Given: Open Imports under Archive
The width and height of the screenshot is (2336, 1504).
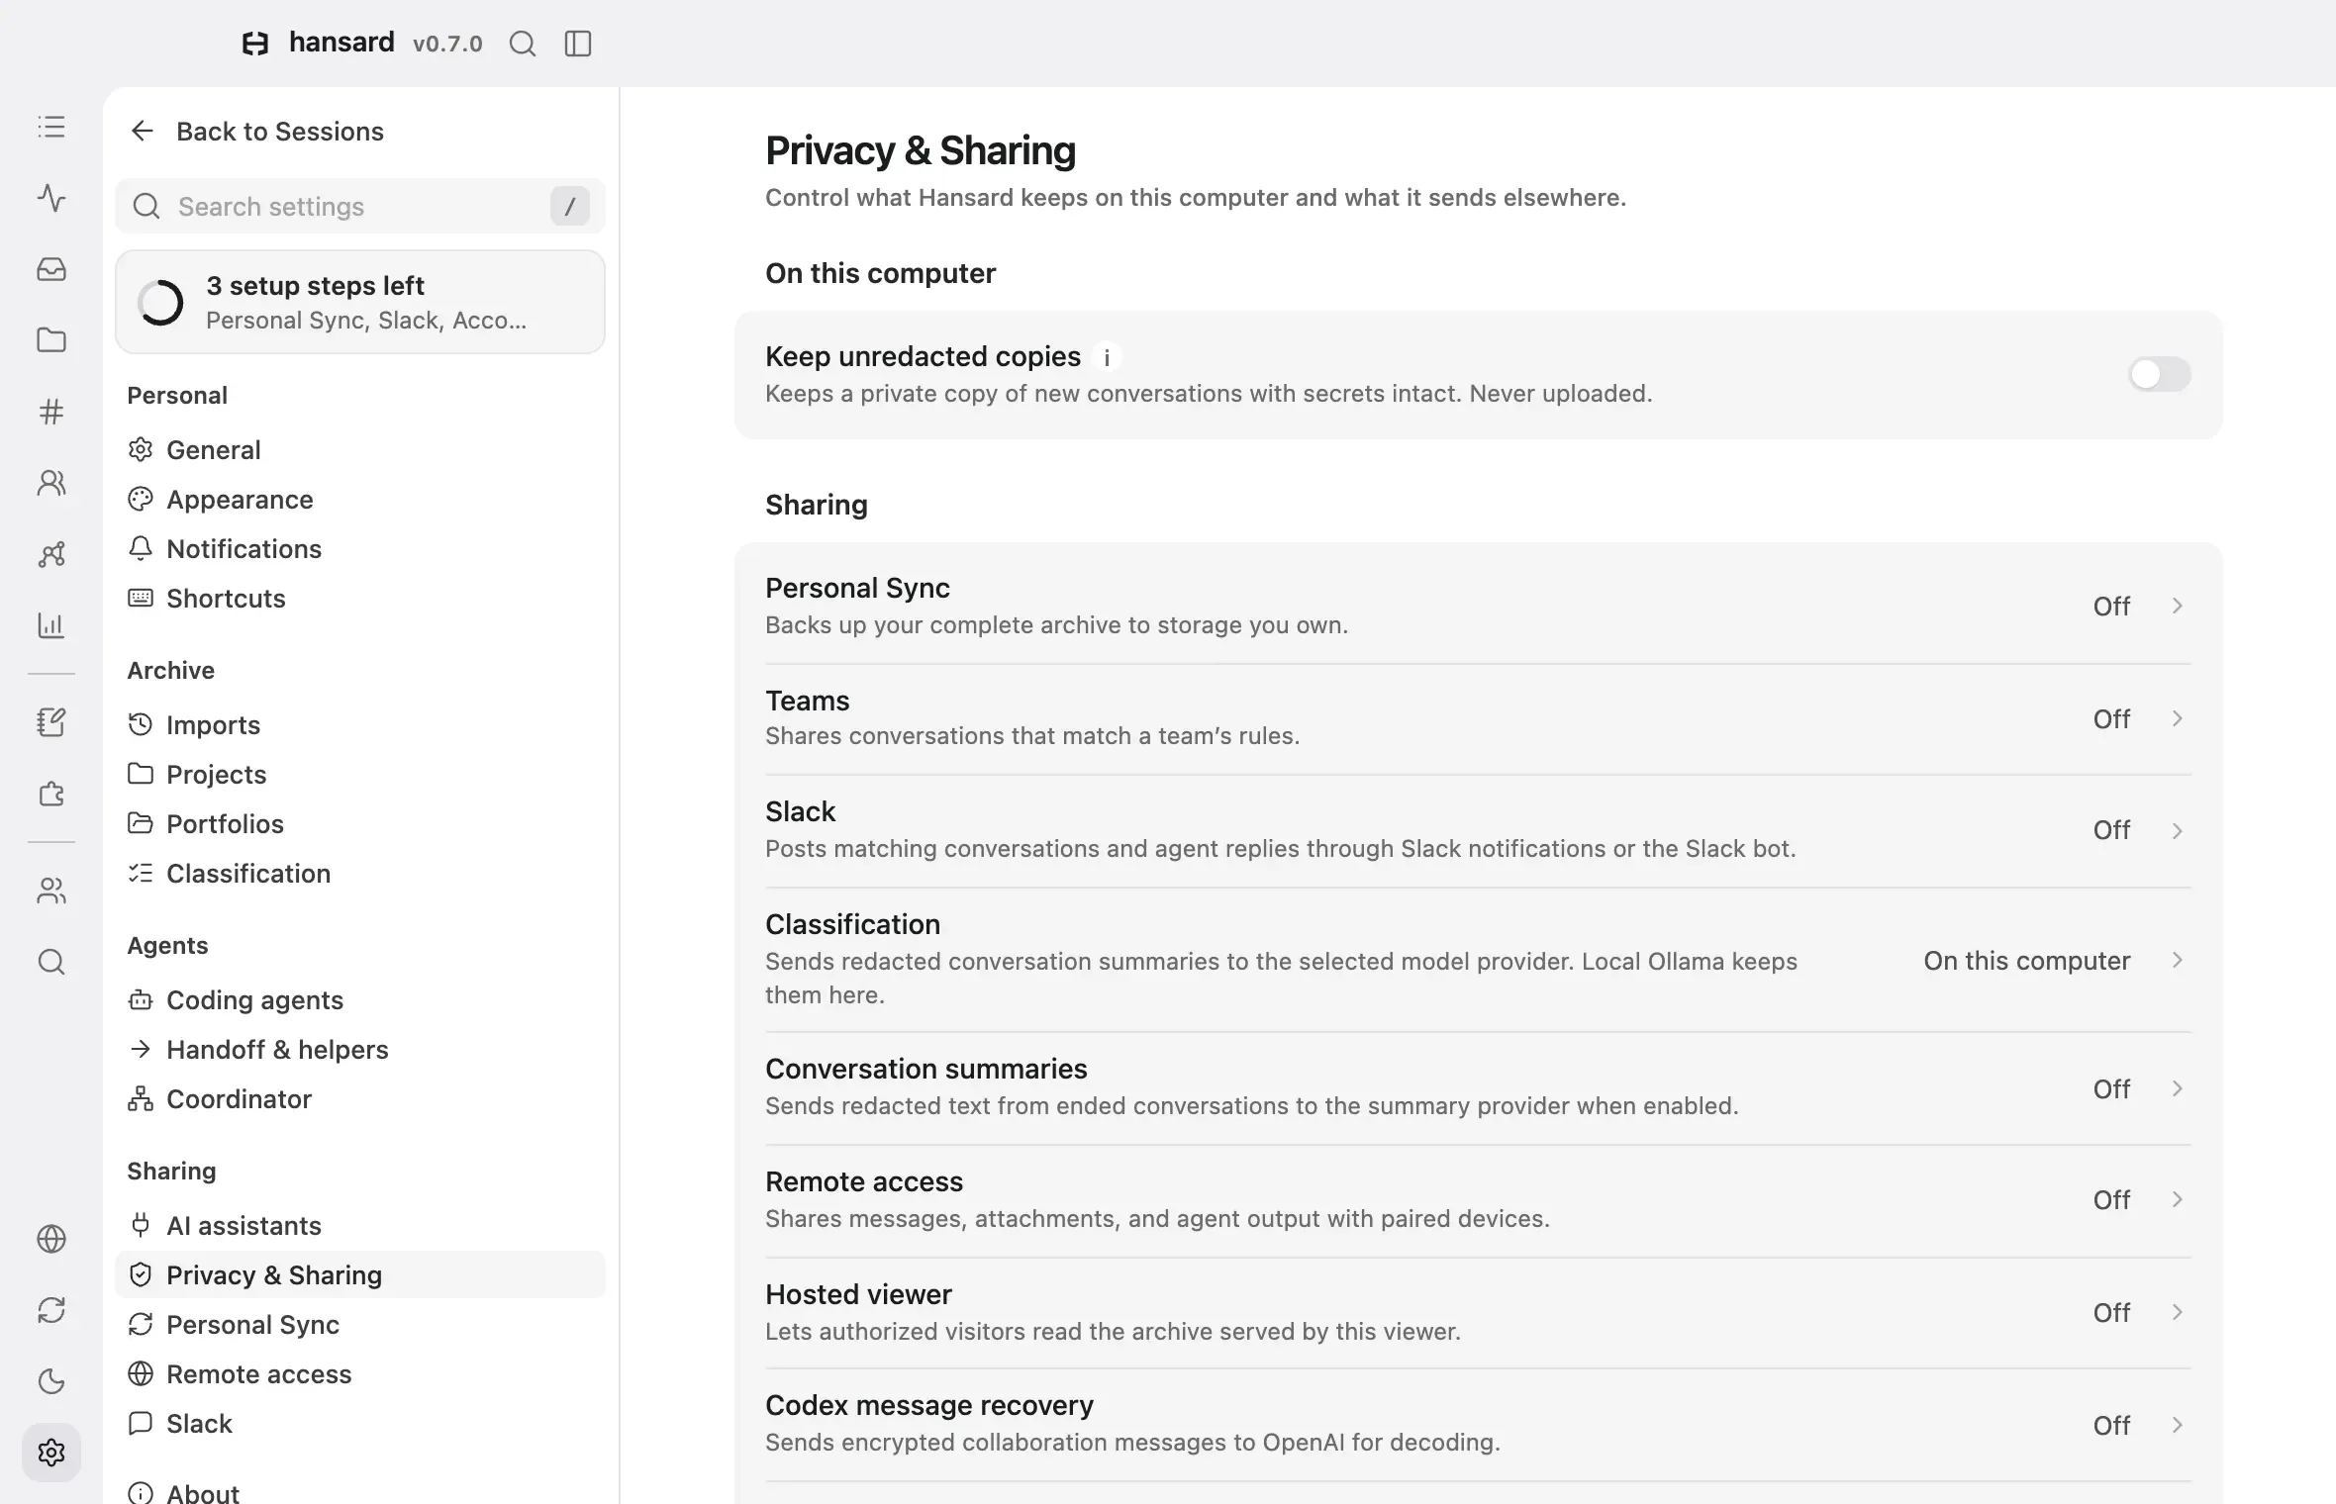Looking at the screenshot, I should pos(360,725).
